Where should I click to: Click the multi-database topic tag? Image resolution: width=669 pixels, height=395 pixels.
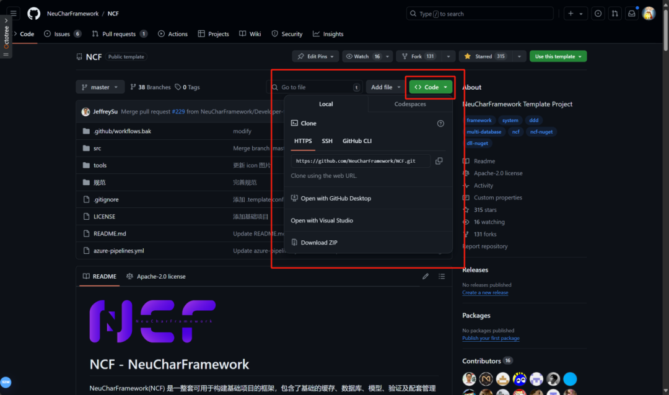coord(484,132)
